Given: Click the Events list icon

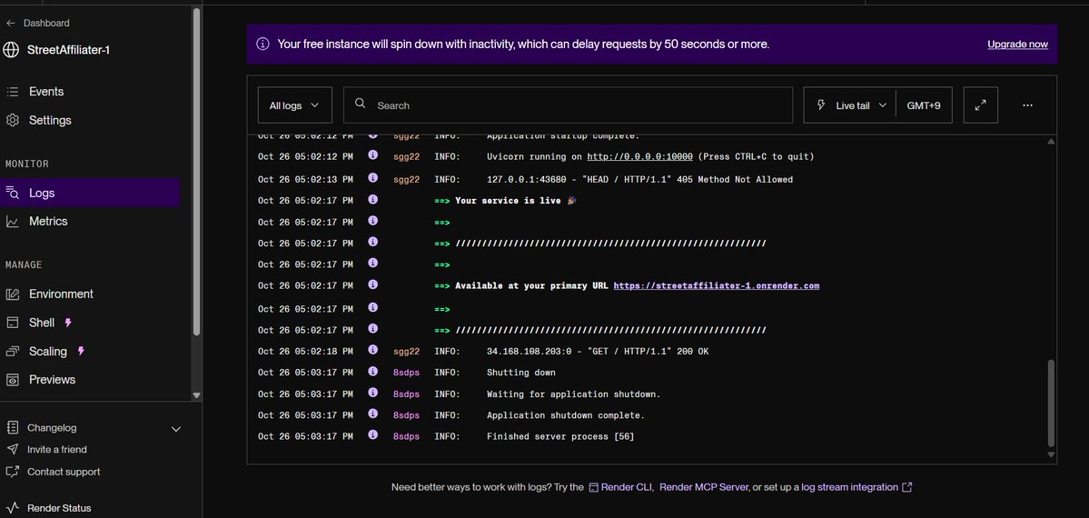Looking at the screenshot, I should click(x=13, y=92).
